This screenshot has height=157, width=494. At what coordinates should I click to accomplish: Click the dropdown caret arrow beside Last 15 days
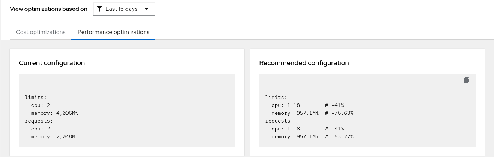146,9
